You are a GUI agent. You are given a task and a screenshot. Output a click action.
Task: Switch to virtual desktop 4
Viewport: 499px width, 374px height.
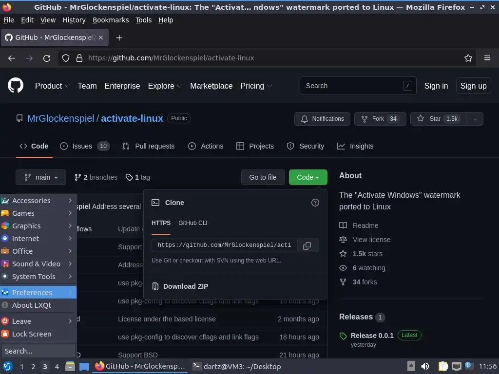point(57,367)
